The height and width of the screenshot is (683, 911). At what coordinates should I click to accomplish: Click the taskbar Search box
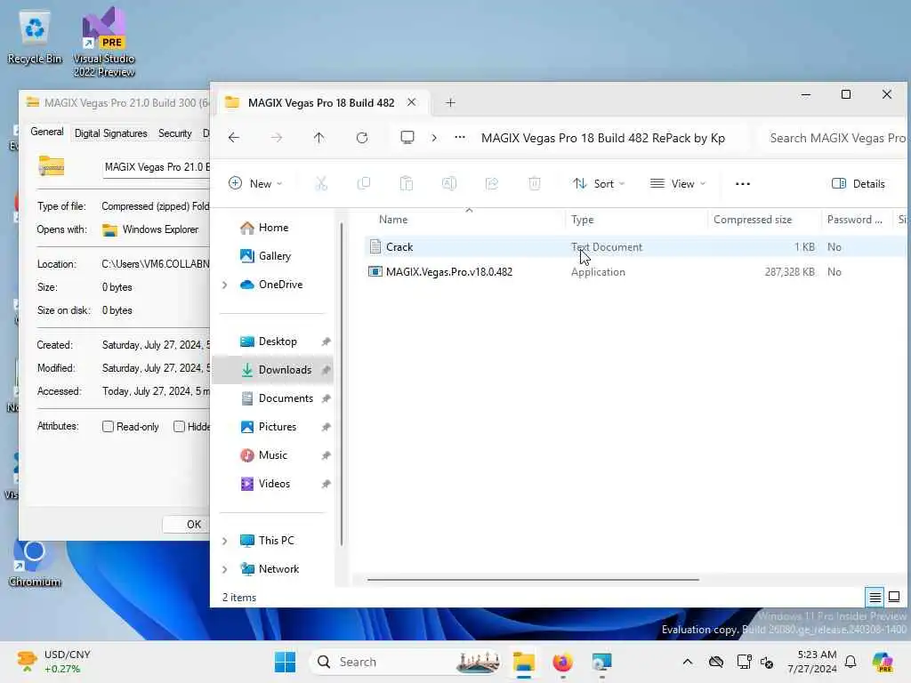(x=407, y=662)
